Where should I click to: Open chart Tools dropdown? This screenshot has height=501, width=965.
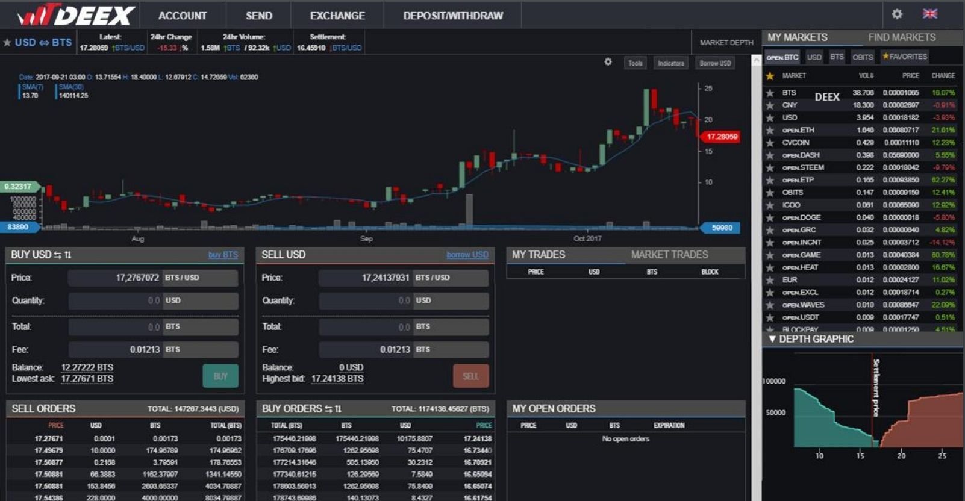[x=635, y=63]
